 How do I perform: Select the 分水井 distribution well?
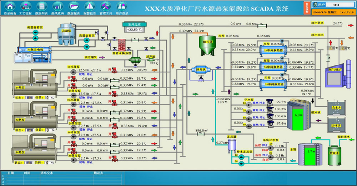(x=336, y=124)
